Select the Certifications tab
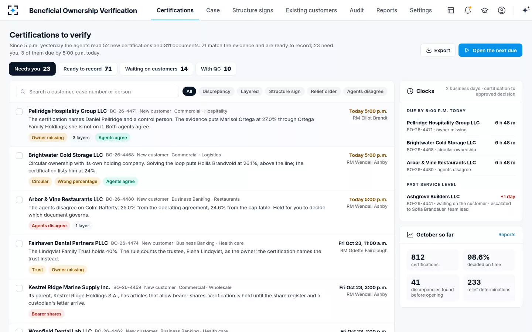Image resolution: width=532 pixels, height=332 pixels. (x=175, y=10)
